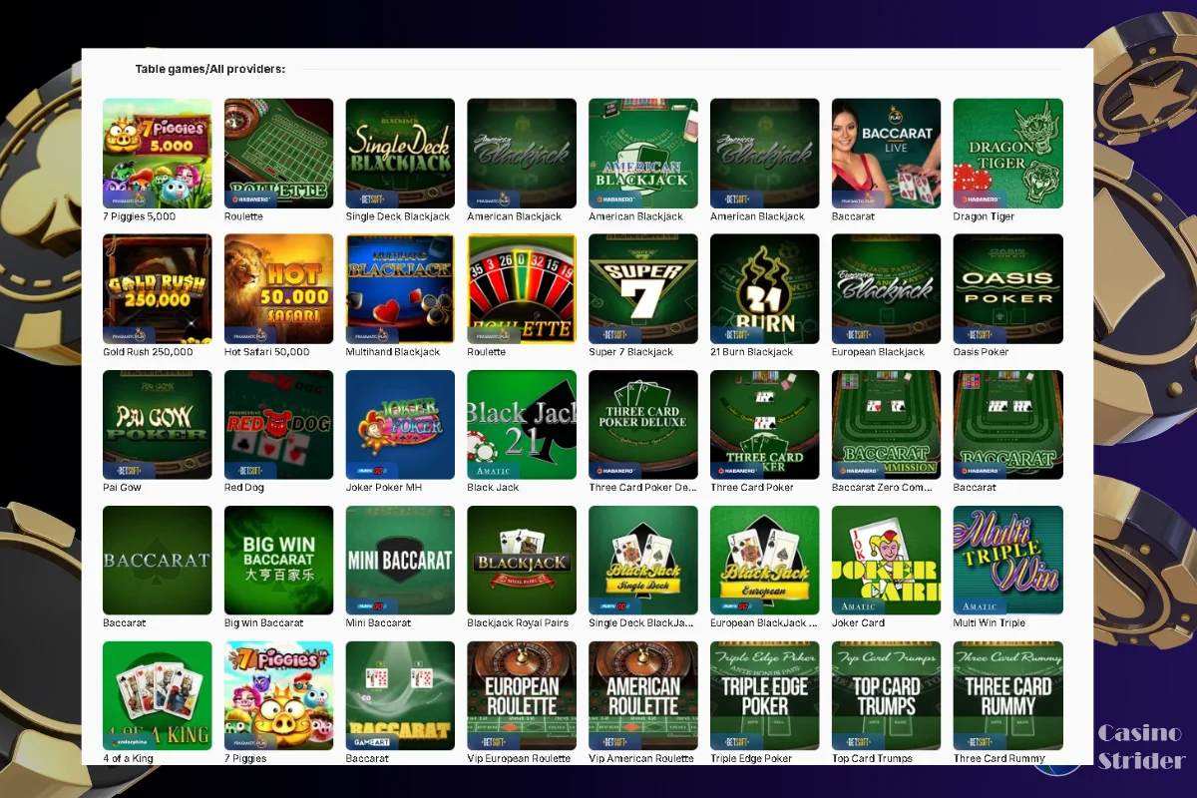Open the Red Dog game thumbnail

coord(278,424)
